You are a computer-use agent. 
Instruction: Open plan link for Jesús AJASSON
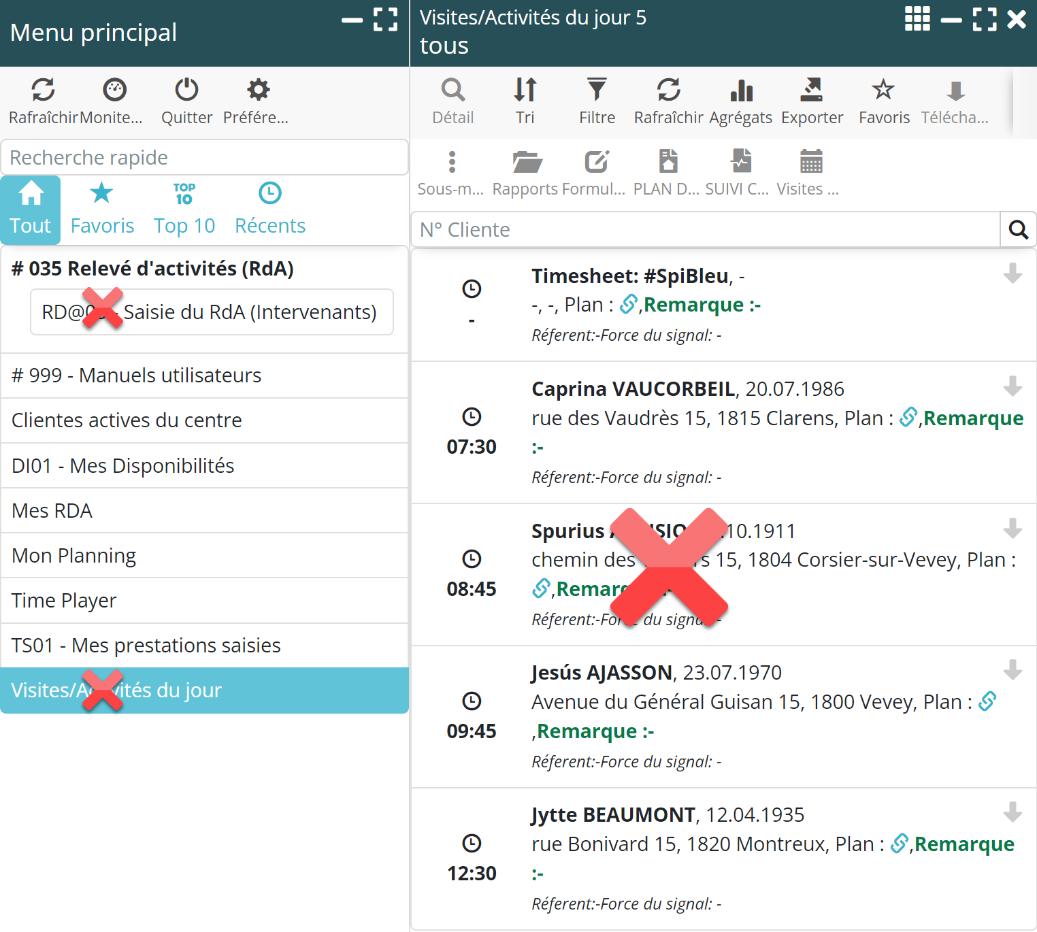[x=987, y=701]
